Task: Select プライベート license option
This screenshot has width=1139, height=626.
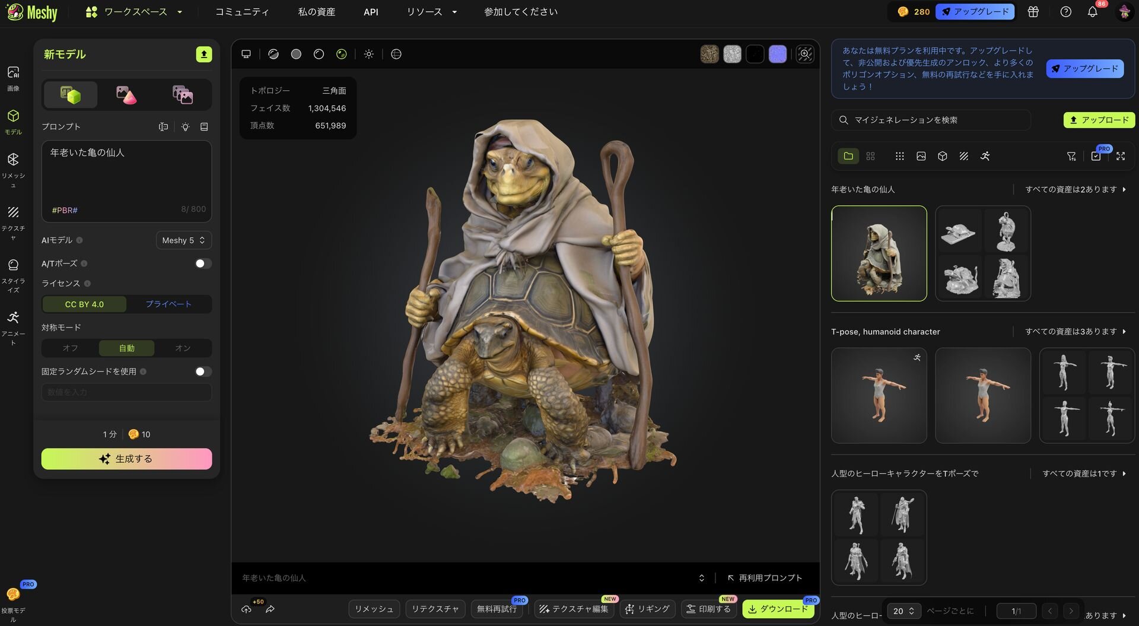Action: click(168, 304)
